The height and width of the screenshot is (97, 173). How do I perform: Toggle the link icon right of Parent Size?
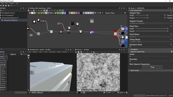point(125,13)
